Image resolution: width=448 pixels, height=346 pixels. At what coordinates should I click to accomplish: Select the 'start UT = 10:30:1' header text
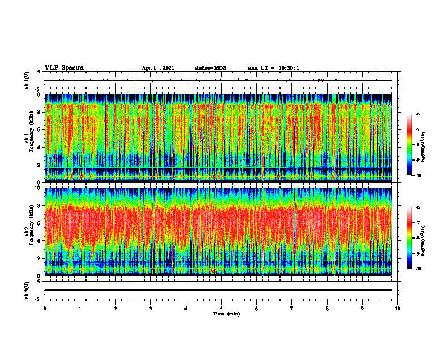(x=273, y=68)
